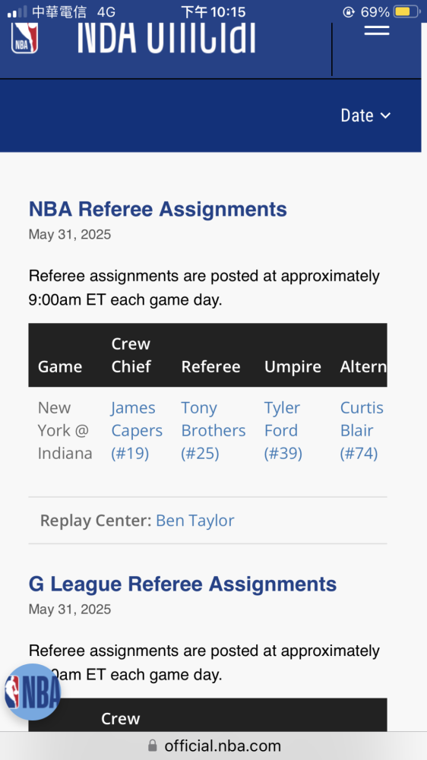Tap the lock icon beside official.nba.com
The width and height of the screenshot is (427, 760).
pos(153,746)
